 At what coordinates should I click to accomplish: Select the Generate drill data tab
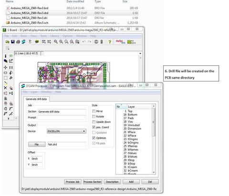36,99
